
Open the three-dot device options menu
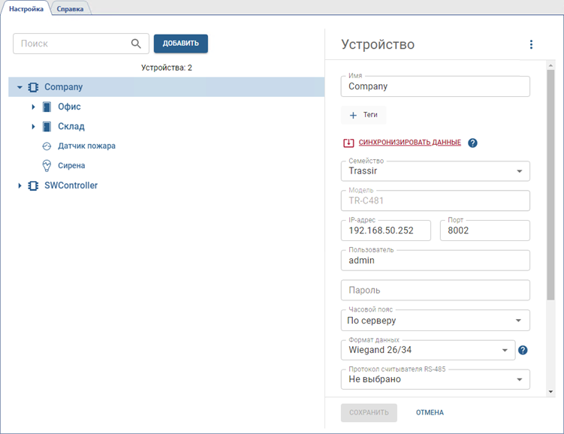coord(531,45)
